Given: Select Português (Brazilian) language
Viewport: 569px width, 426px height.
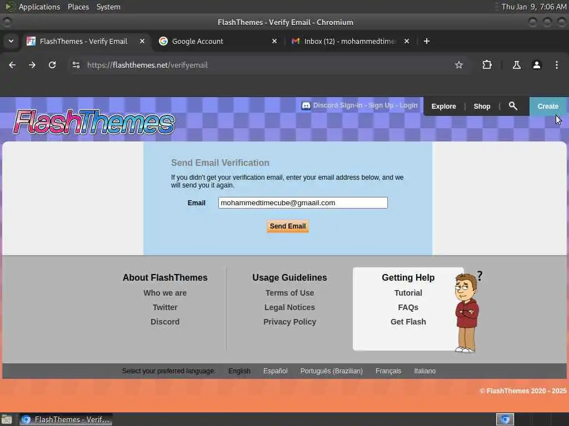Looking at the screenshot, I should pyautogui.click(x=331, y=371).
